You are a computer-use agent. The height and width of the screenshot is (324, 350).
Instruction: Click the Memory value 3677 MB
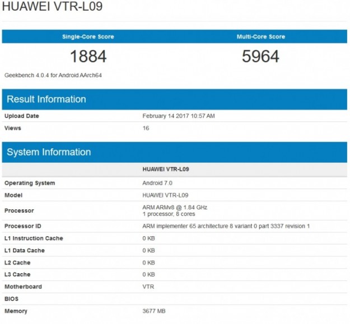154,311
